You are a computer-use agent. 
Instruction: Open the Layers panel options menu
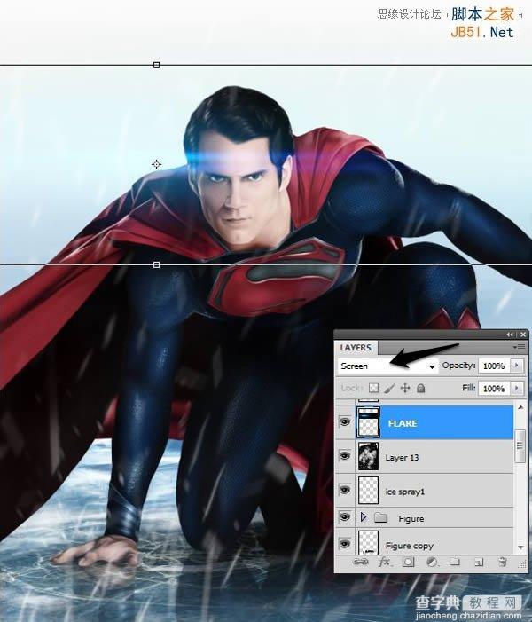click(x=519, y=348)
